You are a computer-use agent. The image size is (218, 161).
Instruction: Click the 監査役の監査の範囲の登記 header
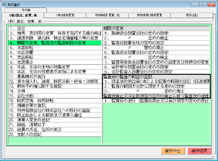point(156,76)
